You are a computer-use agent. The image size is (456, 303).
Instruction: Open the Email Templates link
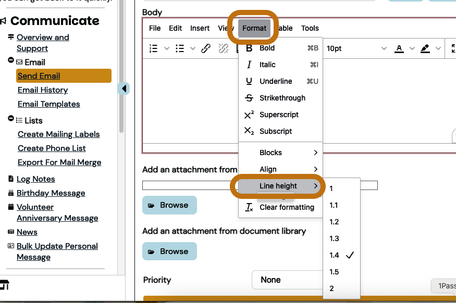point(48,104)
